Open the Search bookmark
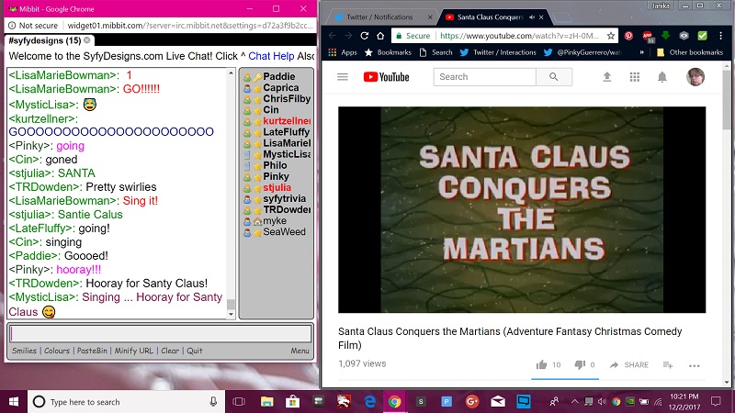Viewport: 735px width, 413px height. (435, 52)
